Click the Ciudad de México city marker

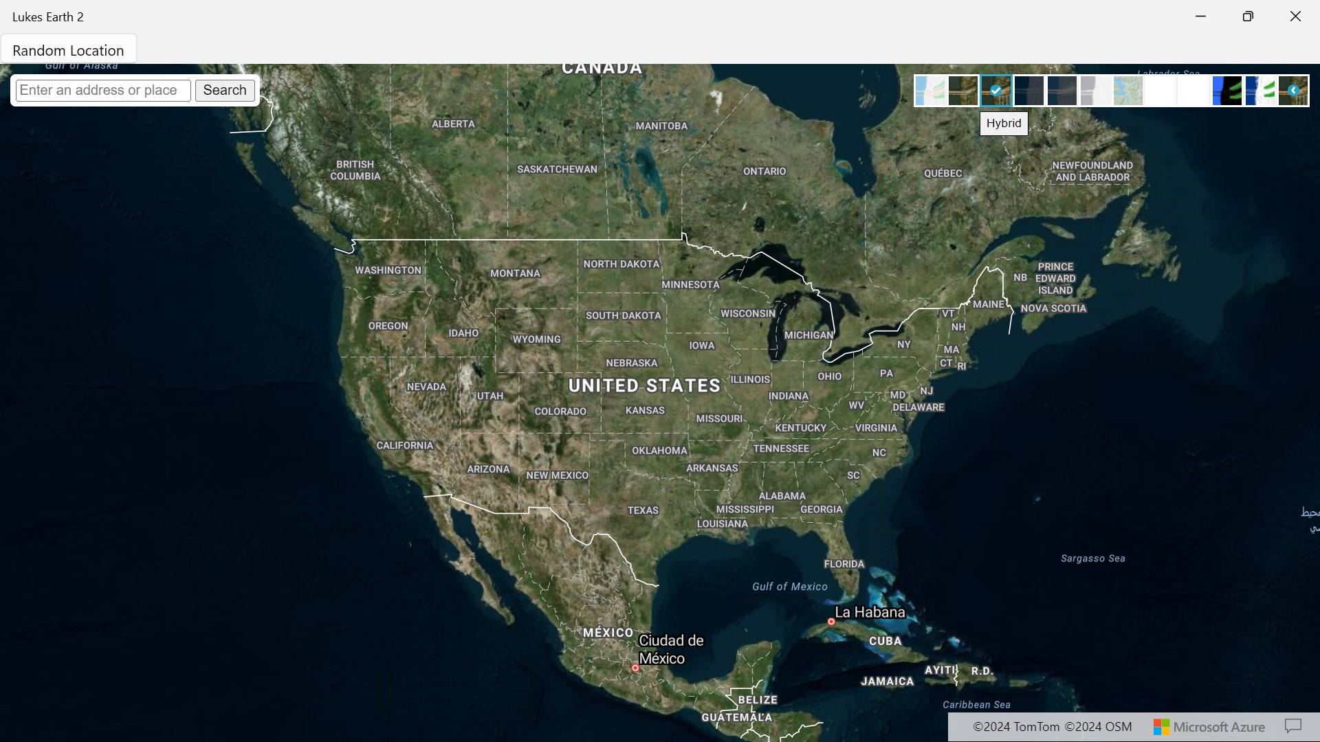tap(635, 668)
